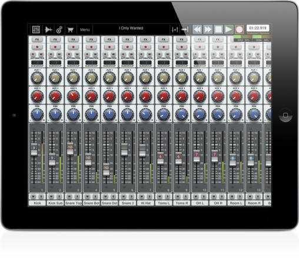Viewport: 299px width, 260px height.
Task: Click the fast forward transport button
Action: [208, 29]
